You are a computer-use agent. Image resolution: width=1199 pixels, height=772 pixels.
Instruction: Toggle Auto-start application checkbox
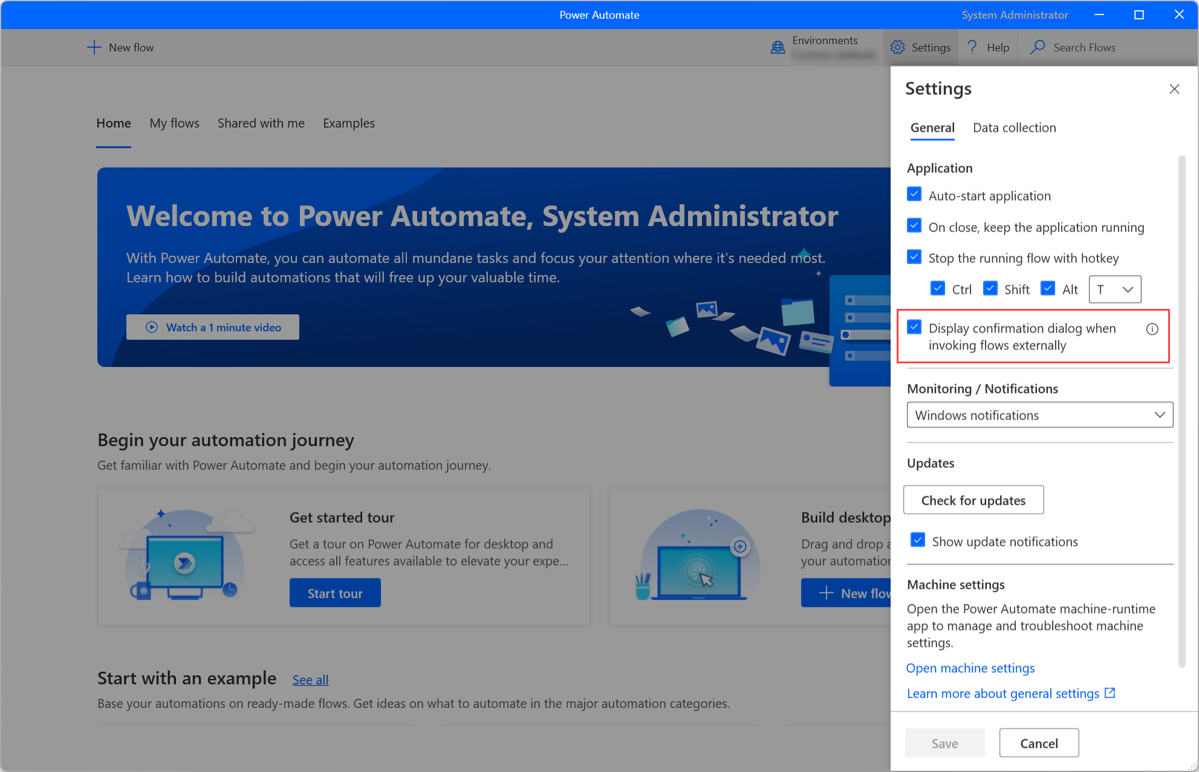tap(915, 195)
